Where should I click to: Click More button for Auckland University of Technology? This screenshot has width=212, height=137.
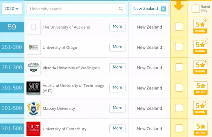click(117, 88)
